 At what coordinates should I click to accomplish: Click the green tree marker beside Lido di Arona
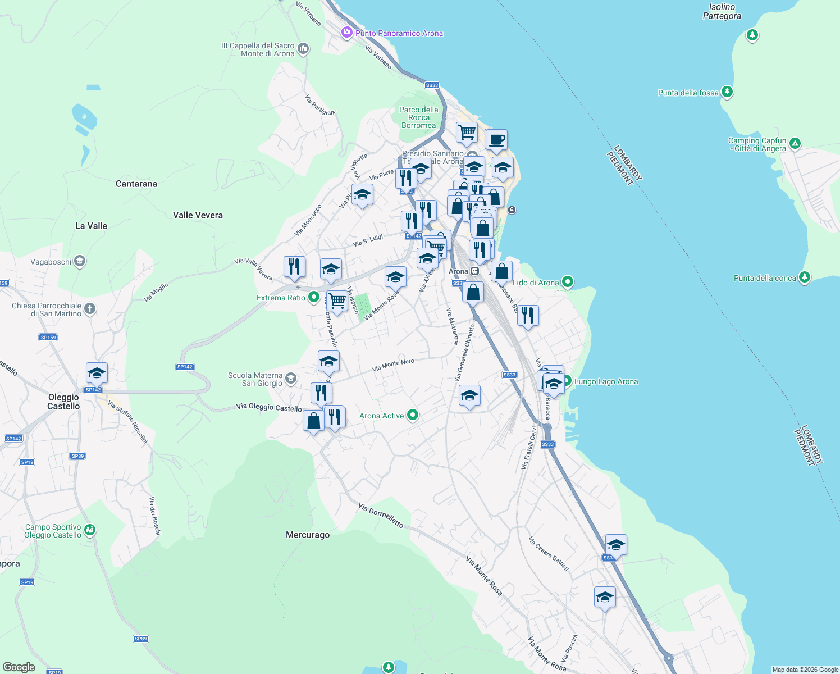click(568, 283)
